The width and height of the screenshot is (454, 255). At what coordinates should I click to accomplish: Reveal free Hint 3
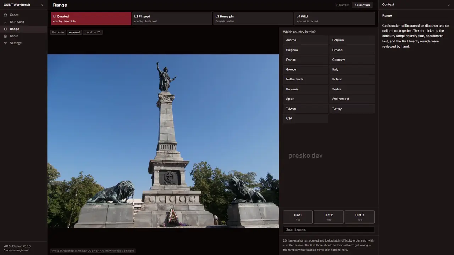click(x=360, y=217)
